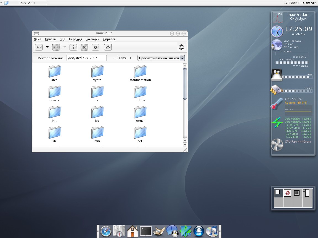
Task: Switch to the first workspace in pager
Action: 279,193
